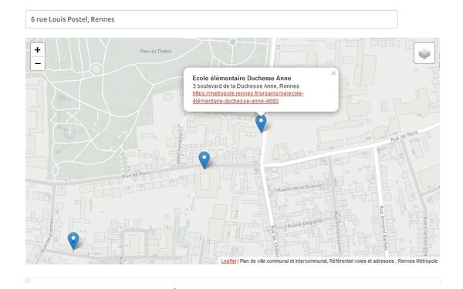
Task: Click the popup title Ecole élémentaire Duchesse Anne
Action: [x=242, y=78]
